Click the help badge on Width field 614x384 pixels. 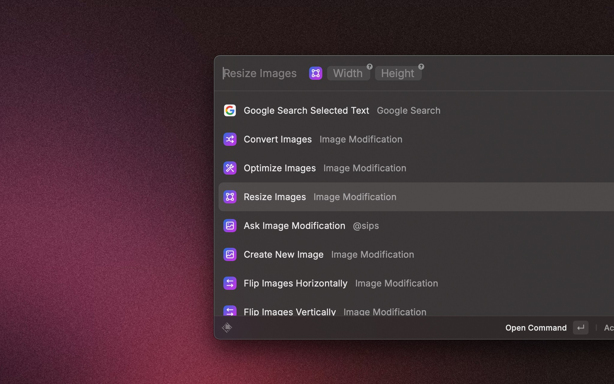point(370,67)
